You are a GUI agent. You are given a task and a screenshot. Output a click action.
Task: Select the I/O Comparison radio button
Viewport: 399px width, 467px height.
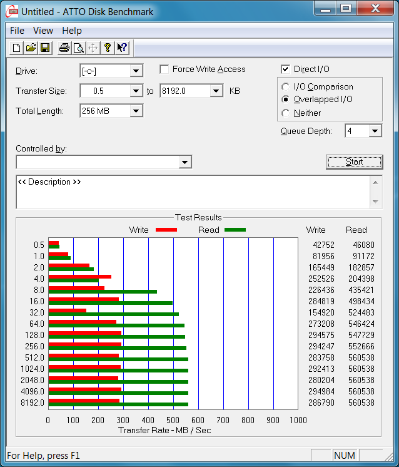285,86
